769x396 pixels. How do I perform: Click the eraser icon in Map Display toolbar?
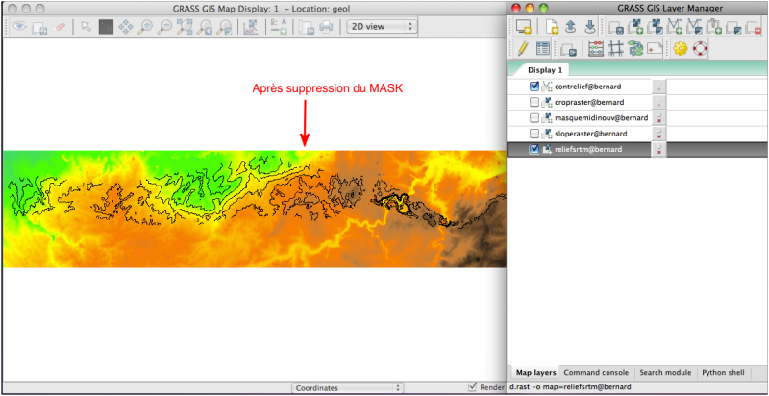[61, 27]
